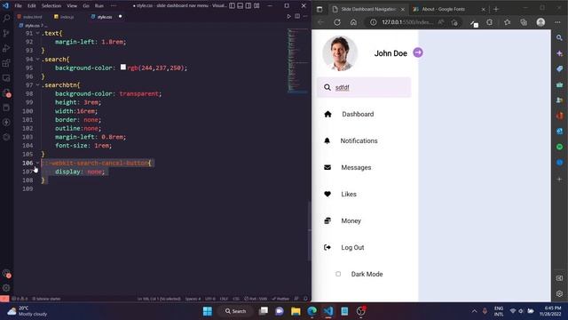Open the Edit menu in VS Code
The width and height of the screenshot is (568, 320).
coord(32,6)
